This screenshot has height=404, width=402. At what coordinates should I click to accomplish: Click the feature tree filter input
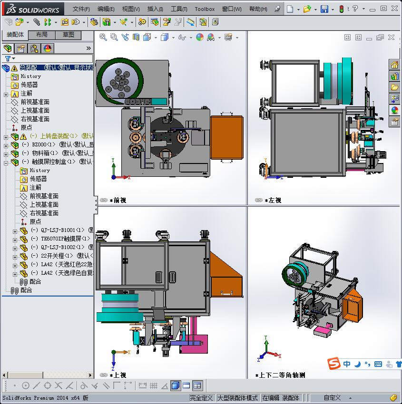pos(48,59)
